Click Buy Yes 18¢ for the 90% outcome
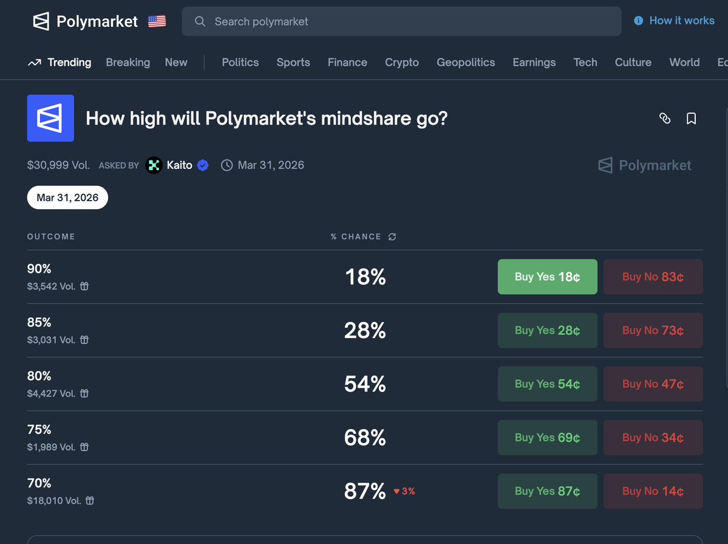The image size is (728, 544). click(x=547, y=277)
